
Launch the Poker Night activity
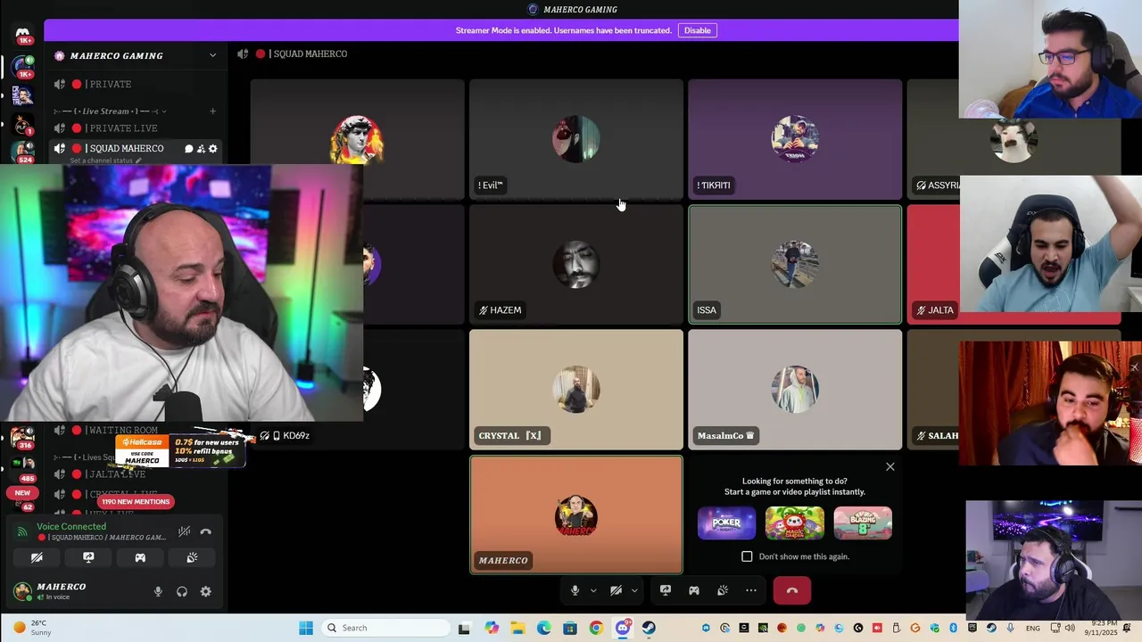pyautogui.click(x=726, y=523)
